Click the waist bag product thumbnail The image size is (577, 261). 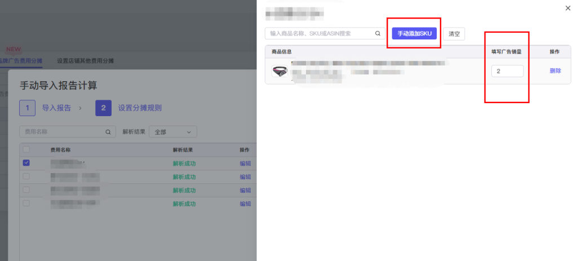[x=279, y=71]
